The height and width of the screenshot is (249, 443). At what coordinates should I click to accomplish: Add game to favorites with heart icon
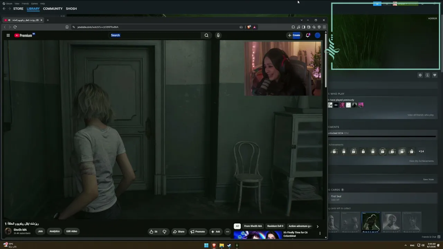435,75
